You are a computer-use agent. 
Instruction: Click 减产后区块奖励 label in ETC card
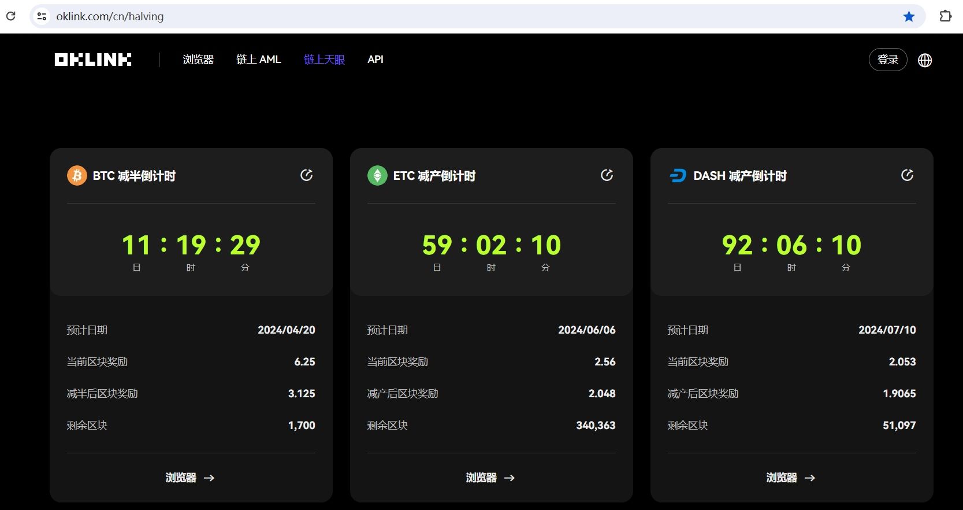click(x=403, y=394)
